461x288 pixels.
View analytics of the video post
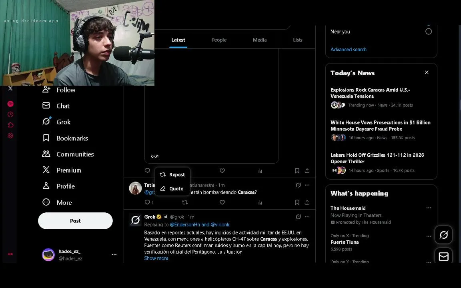coord(260,171)
